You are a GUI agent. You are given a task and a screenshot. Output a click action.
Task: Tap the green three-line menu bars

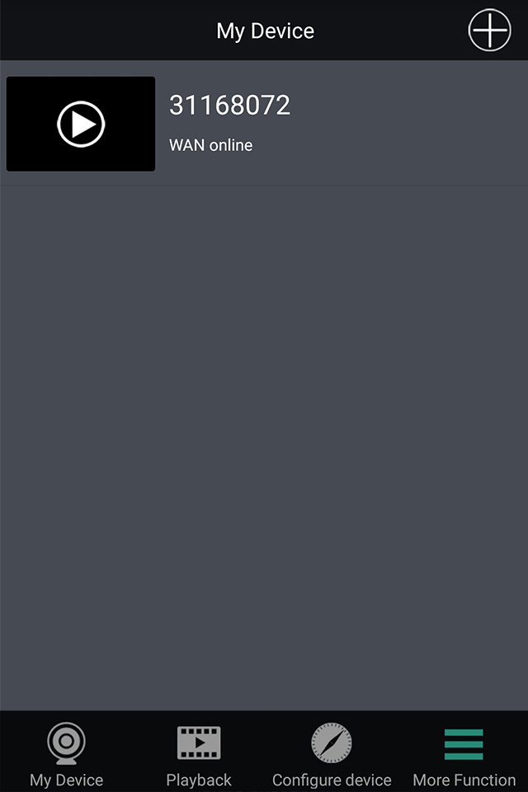click(464, 744)
